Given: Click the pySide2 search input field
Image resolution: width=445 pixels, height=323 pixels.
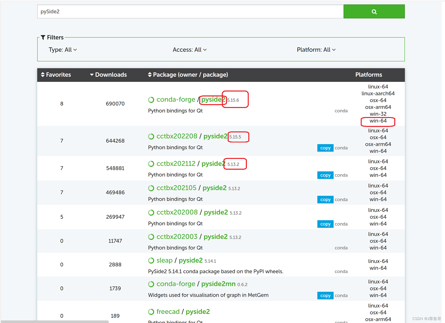Looking at the screenshot, I should [190, 11].
